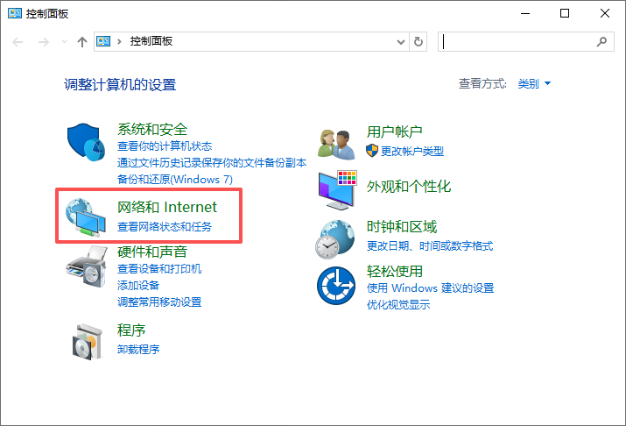Image resolution: width=626 pixels, height=426 pixels.
Task: Select 优化视觉显示 link
Action: (x=398, y=304)
